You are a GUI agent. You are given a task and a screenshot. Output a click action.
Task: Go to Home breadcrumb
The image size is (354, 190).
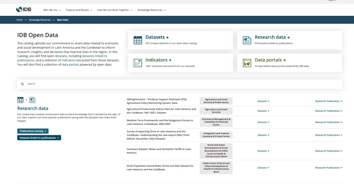click(19, 20)
